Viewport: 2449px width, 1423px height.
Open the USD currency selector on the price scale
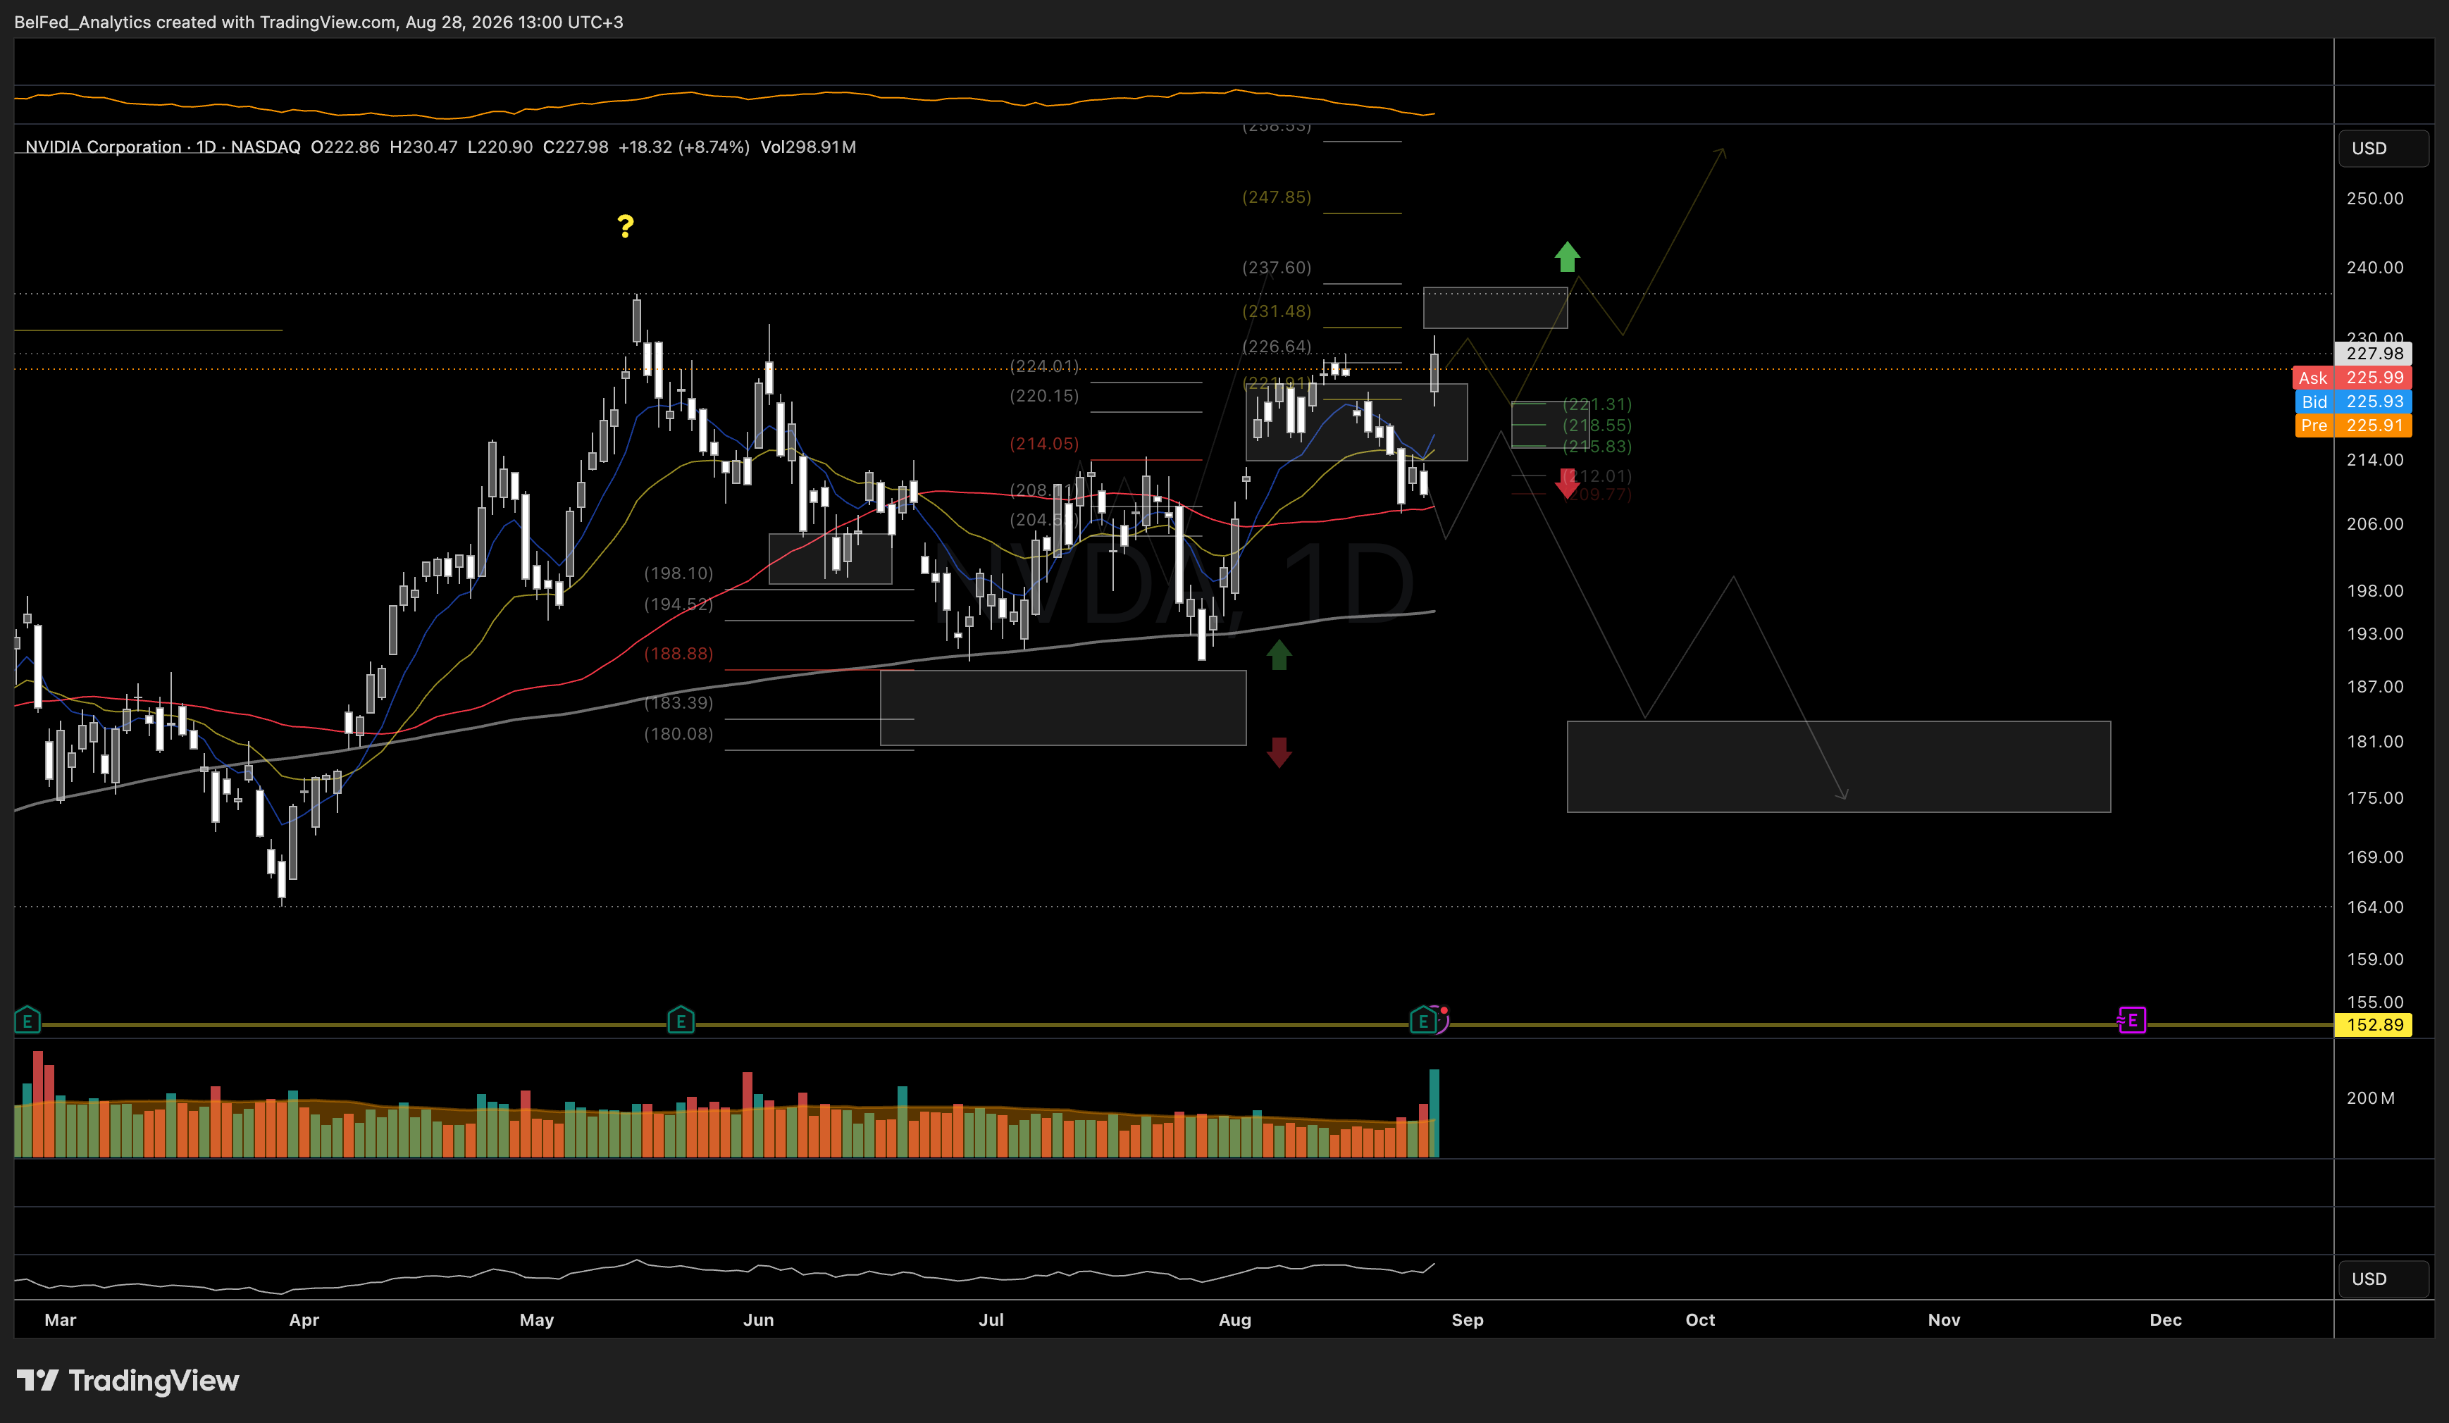point(2383,149)
